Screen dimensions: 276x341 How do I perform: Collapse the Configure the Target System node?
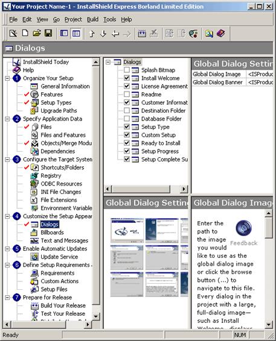click(x=7, y=160)
